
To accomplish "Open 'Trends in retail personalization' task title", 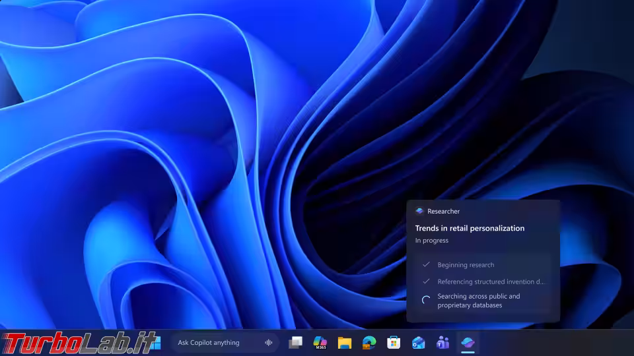I will (470, 228).
